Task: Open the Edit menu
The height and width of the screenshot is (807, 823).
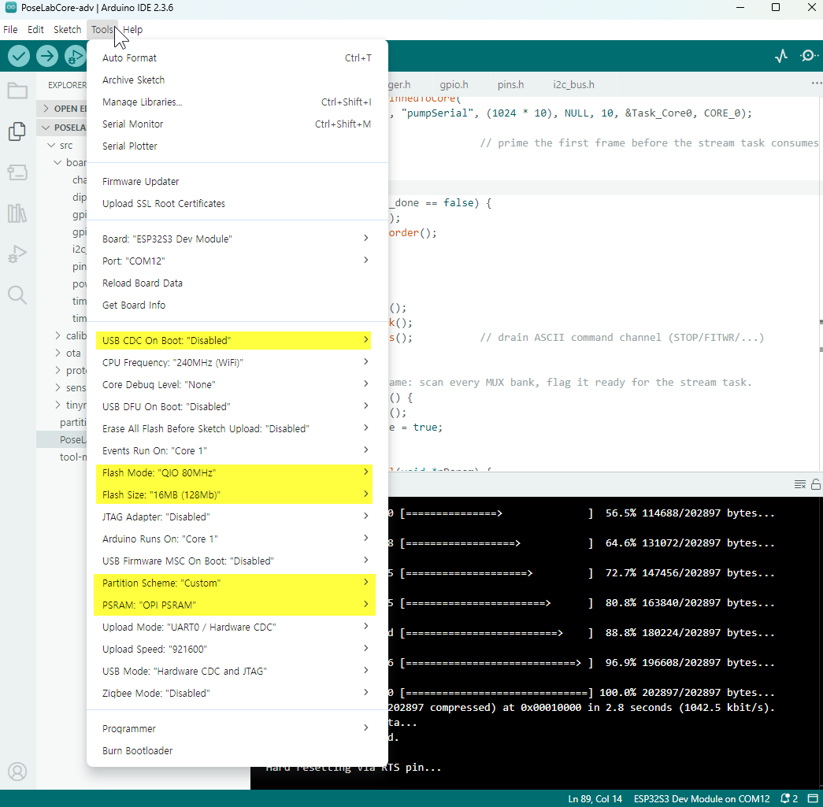Action: tap(35, 29)
